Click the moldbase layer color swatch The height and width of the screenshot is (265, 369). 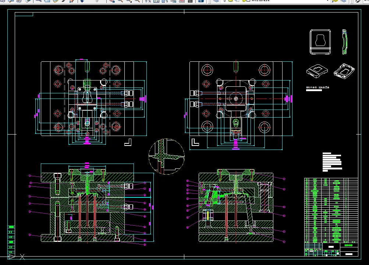[x=248, y=1]
